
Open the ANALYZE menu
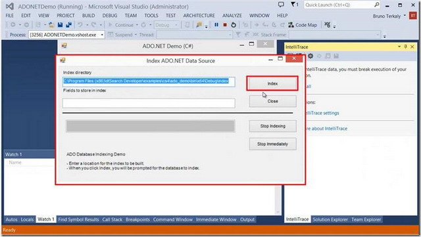232,16
